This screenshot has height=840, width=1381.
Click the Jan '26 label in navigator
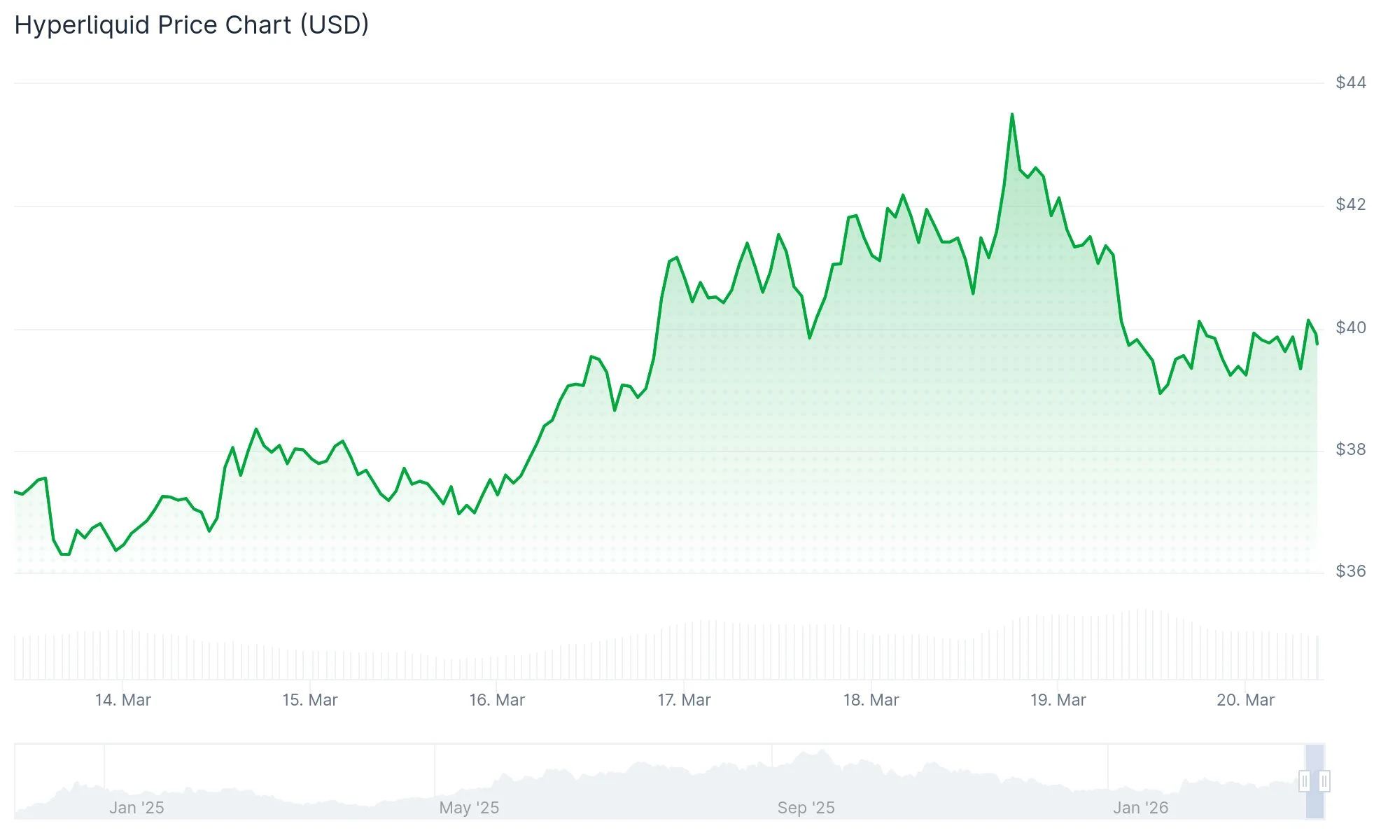(x=1140, y=808)
